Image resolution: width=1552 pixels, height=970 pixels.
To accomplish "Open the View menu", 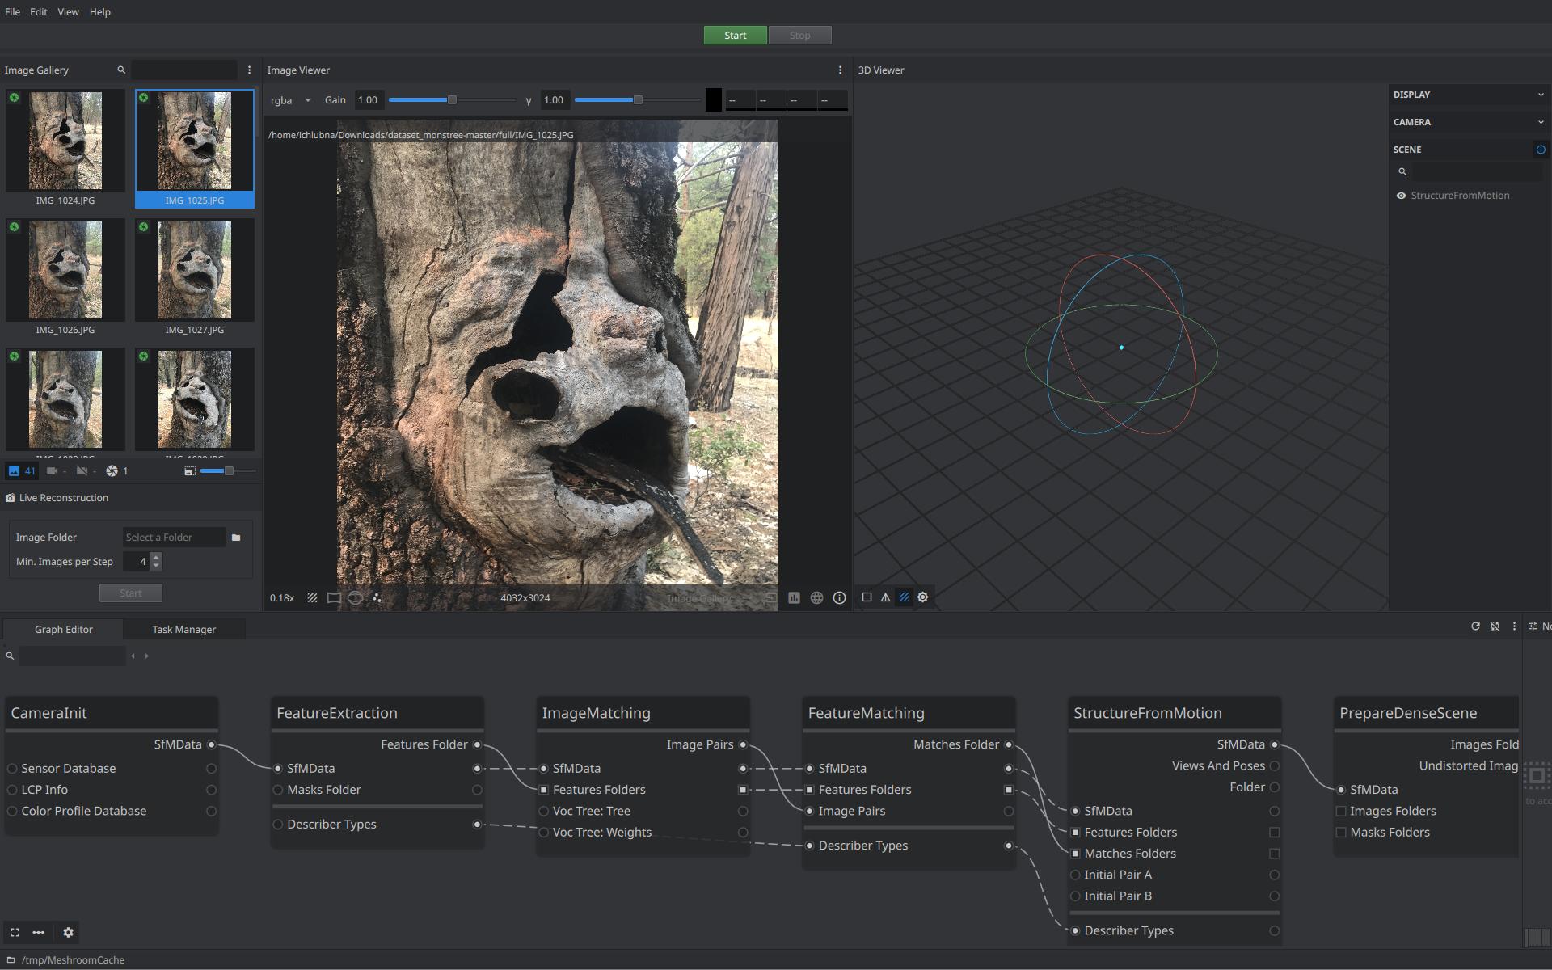I will (68, 12).
